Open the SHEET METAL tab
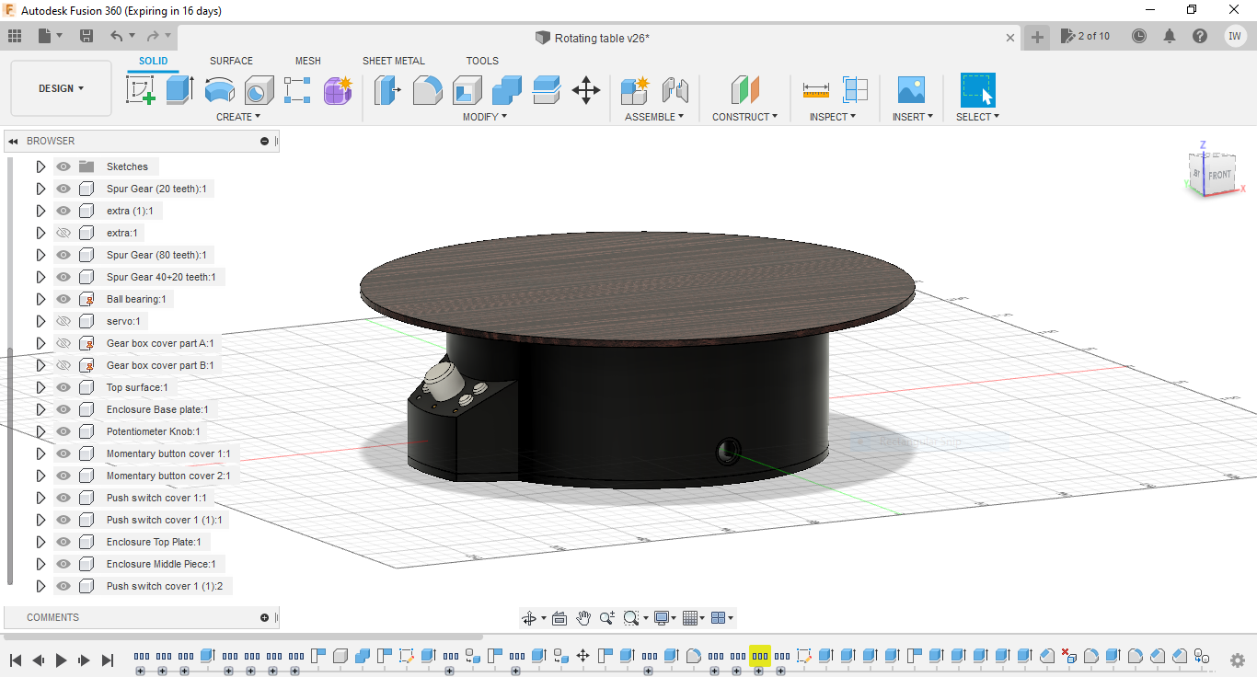The image size is (1257, 677). (x=393, y=61)
